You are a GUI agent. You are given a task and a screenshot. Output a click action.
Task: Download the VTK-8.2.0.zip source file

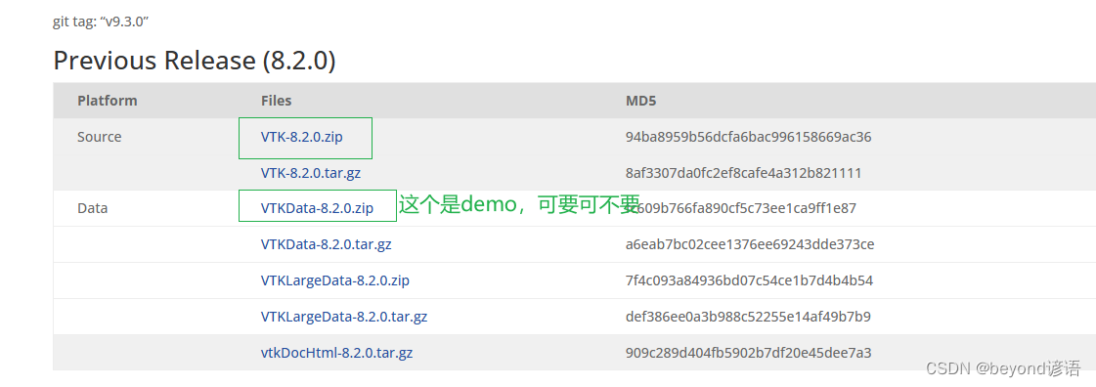coord(302,137)
